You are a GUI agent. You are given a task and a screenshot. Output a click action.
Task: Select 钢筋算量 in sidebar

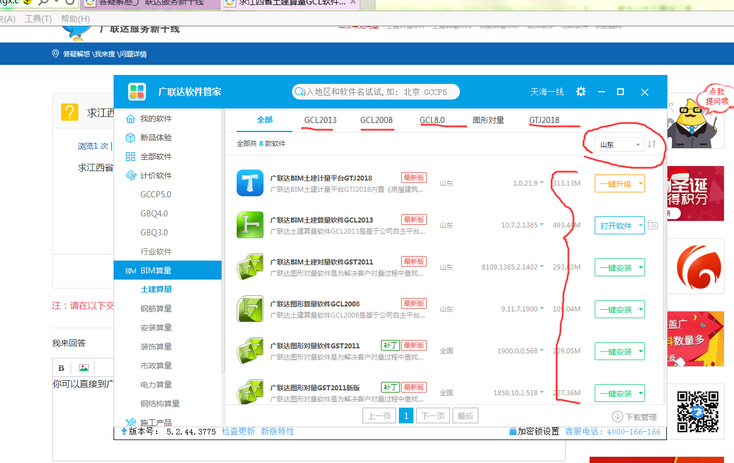[156, 309]
